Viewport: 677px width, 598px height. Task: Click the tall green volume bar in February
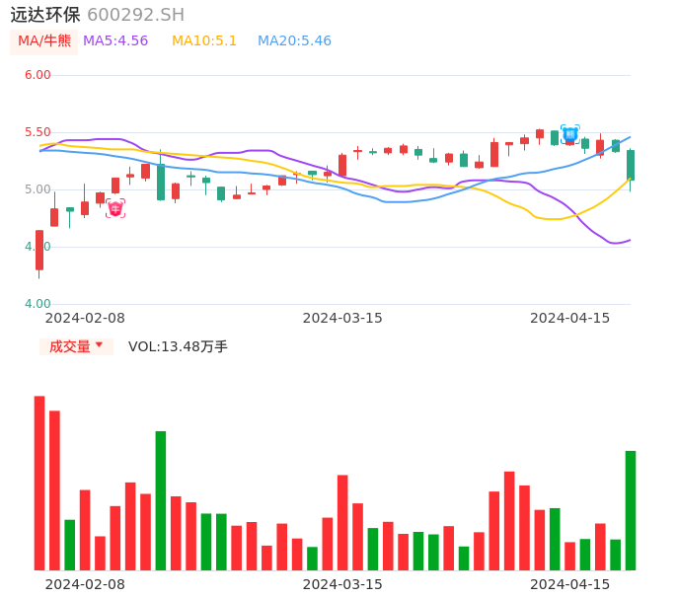pyautogui.click(x=161, y=501)
